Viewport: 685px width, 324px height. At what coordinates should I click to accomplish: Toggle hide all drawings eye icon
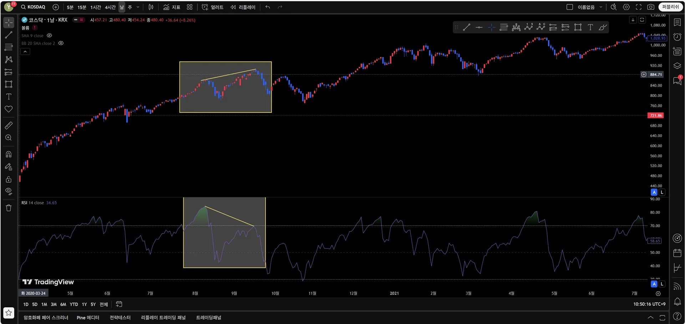[x=9, y=192]
